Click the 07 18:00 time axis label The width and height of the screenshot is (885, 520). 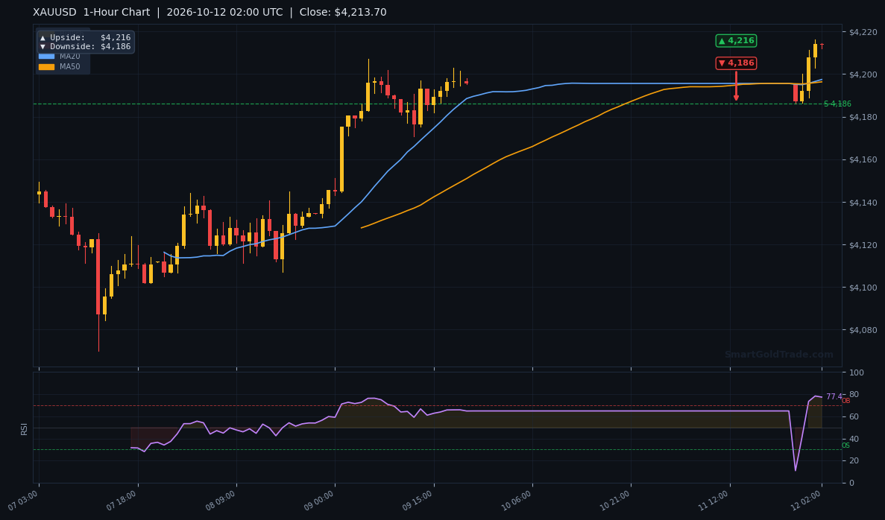tap(122, 501)
